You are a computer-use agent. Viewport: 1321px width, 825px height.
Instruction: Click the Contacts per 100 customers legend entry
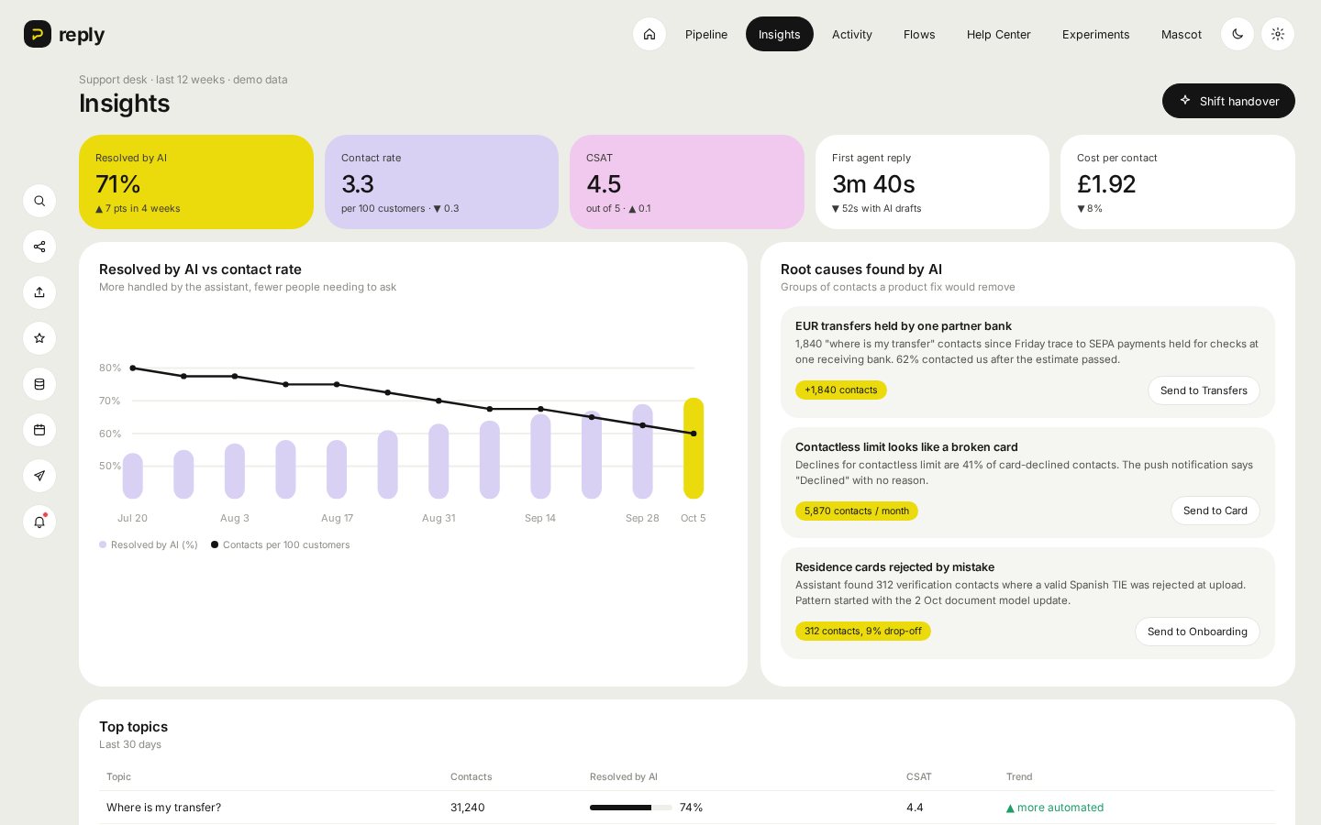[x=281, y=544]
